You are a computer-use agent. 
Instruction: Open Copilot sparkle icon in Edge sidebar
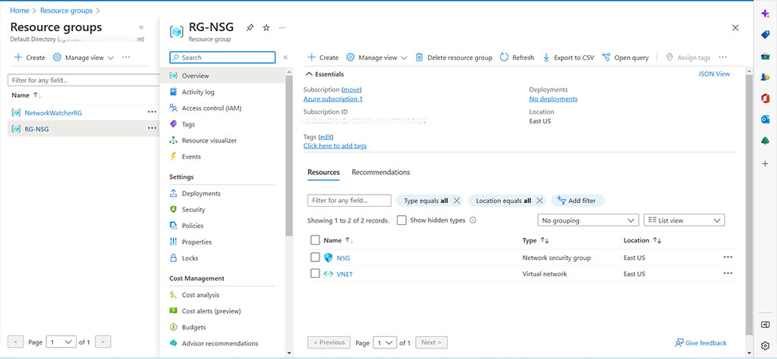(x=765, y=14)
